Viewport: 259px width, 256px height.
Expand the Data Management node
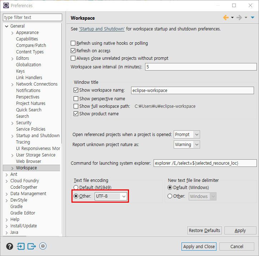pyautogui.click(x=6, y=194)
